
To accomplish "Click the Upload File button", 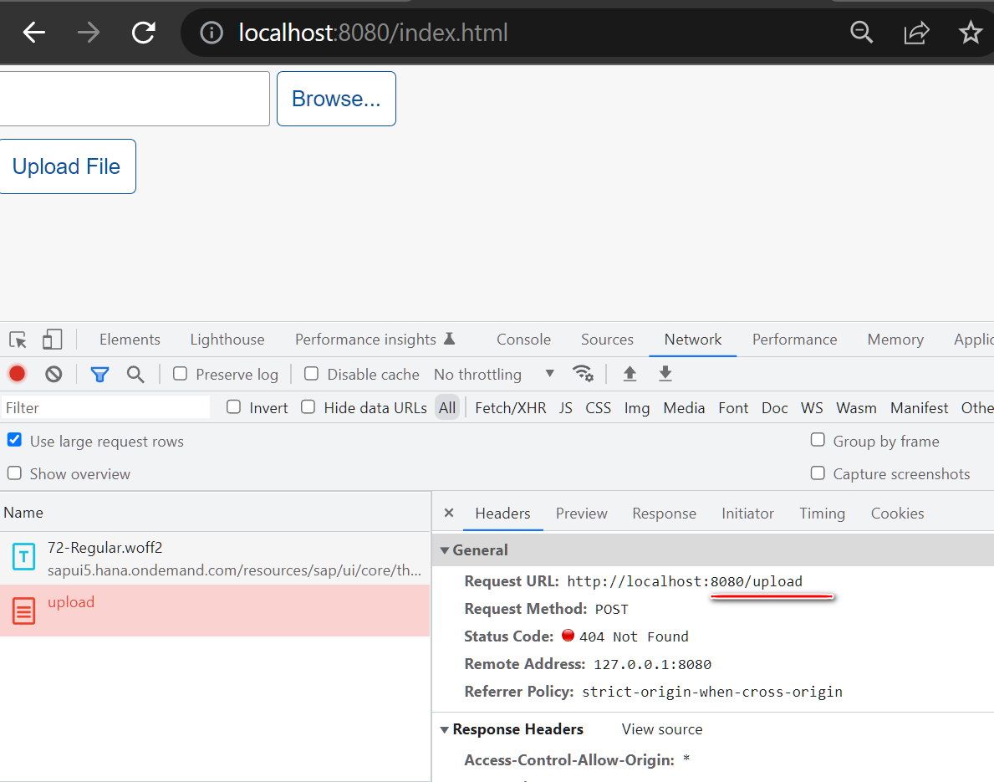I will coord(67,166).
